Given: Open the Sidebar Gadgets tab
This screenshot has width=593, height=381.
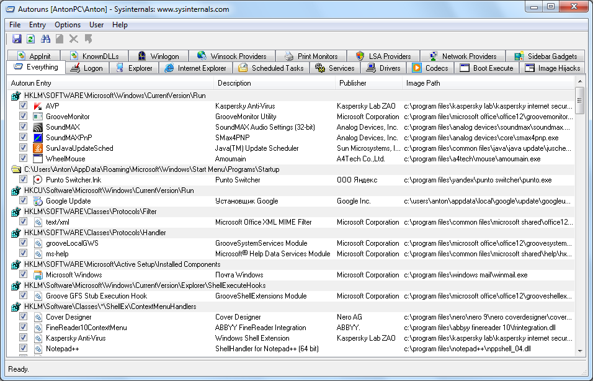Looking at the screenshot, I should coord(545,56).
